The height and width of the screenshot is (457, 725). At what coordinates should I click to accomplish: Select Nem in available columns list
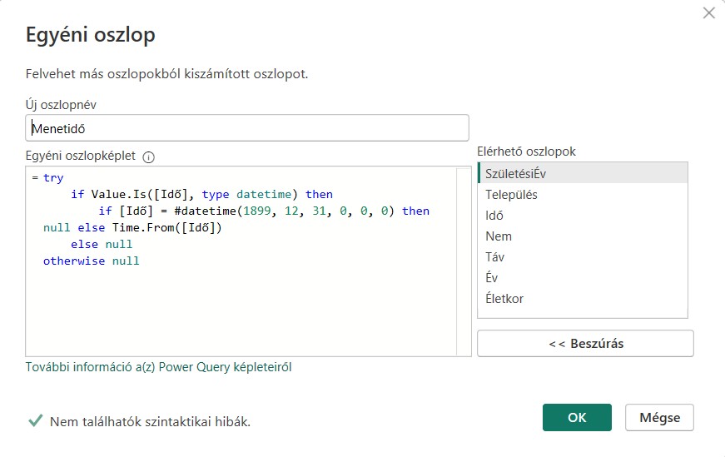(583, 236)
